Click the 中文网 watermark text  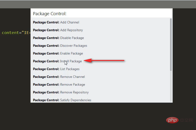[186, 120]
